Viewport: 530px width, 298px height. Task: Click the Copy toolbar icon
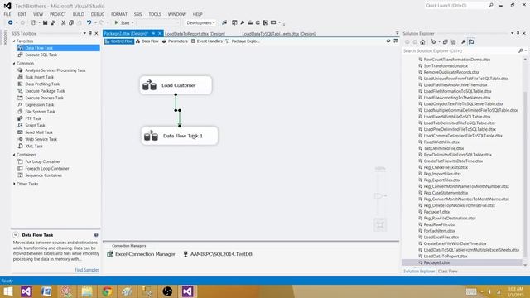[x=71, y=22]
